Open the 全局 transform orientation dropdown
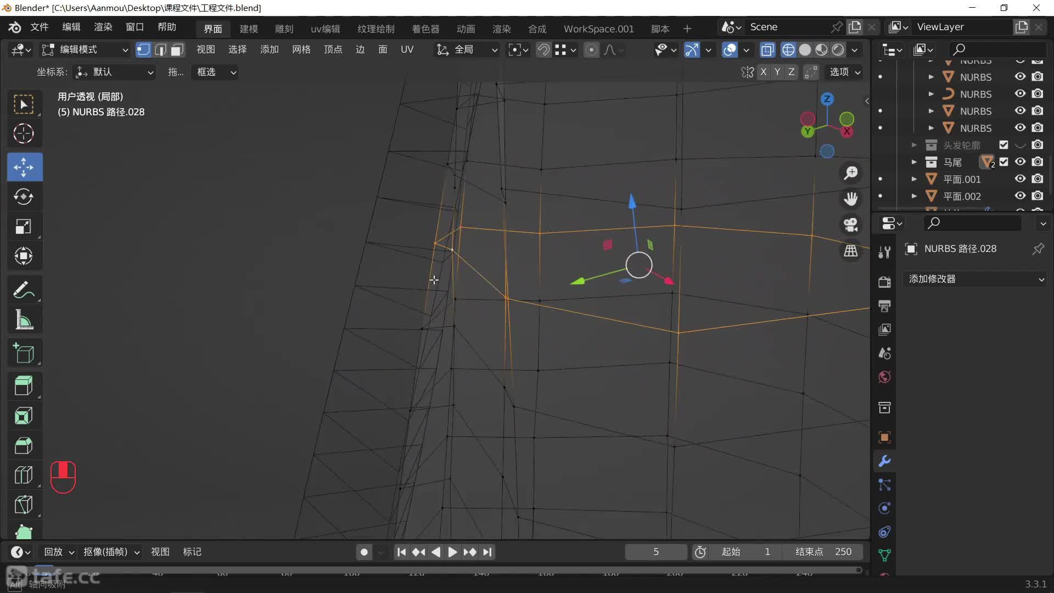The height and width of the screenshot is (593, 1054). pyautogui.click(x=467, y=50)
